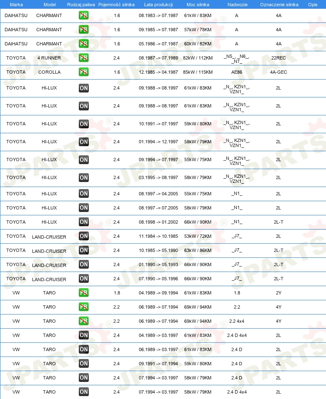Click the Model column header
326x399 pixels.
[x=50, y=5]
